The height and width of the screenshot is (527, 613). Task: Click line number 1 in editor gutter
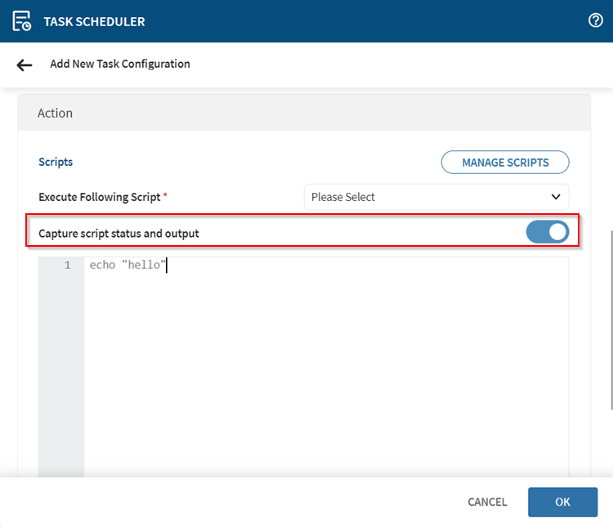(67, 265)
